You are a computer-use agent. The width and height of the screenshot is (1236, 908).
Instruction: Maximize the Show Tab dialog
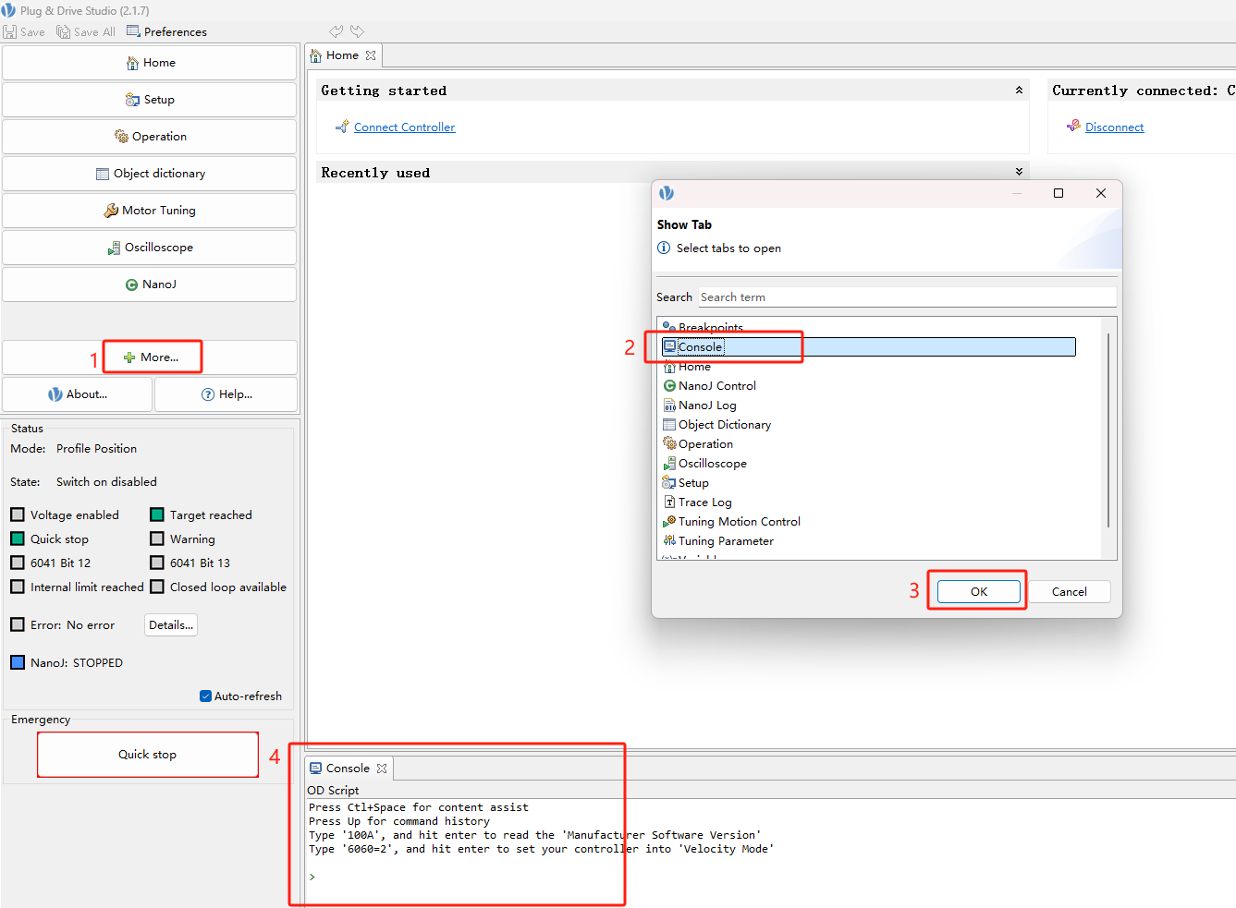tap(1059, 193)
